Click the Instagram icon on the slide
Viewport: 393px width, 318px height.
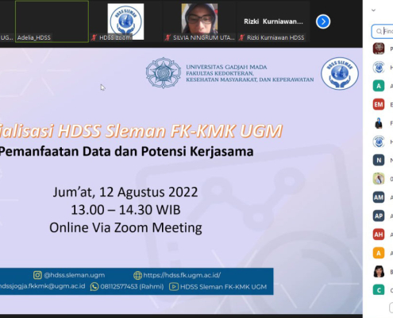[37, 275]
